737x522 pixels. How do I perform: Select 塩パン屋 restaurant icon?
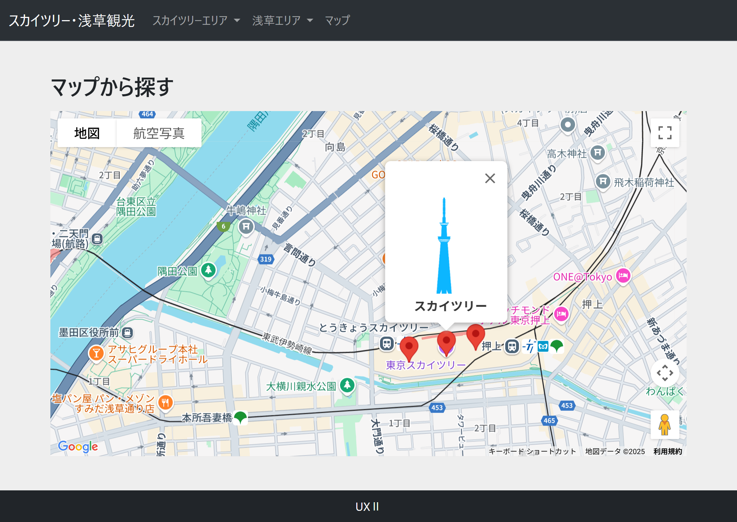click(166, 402)
